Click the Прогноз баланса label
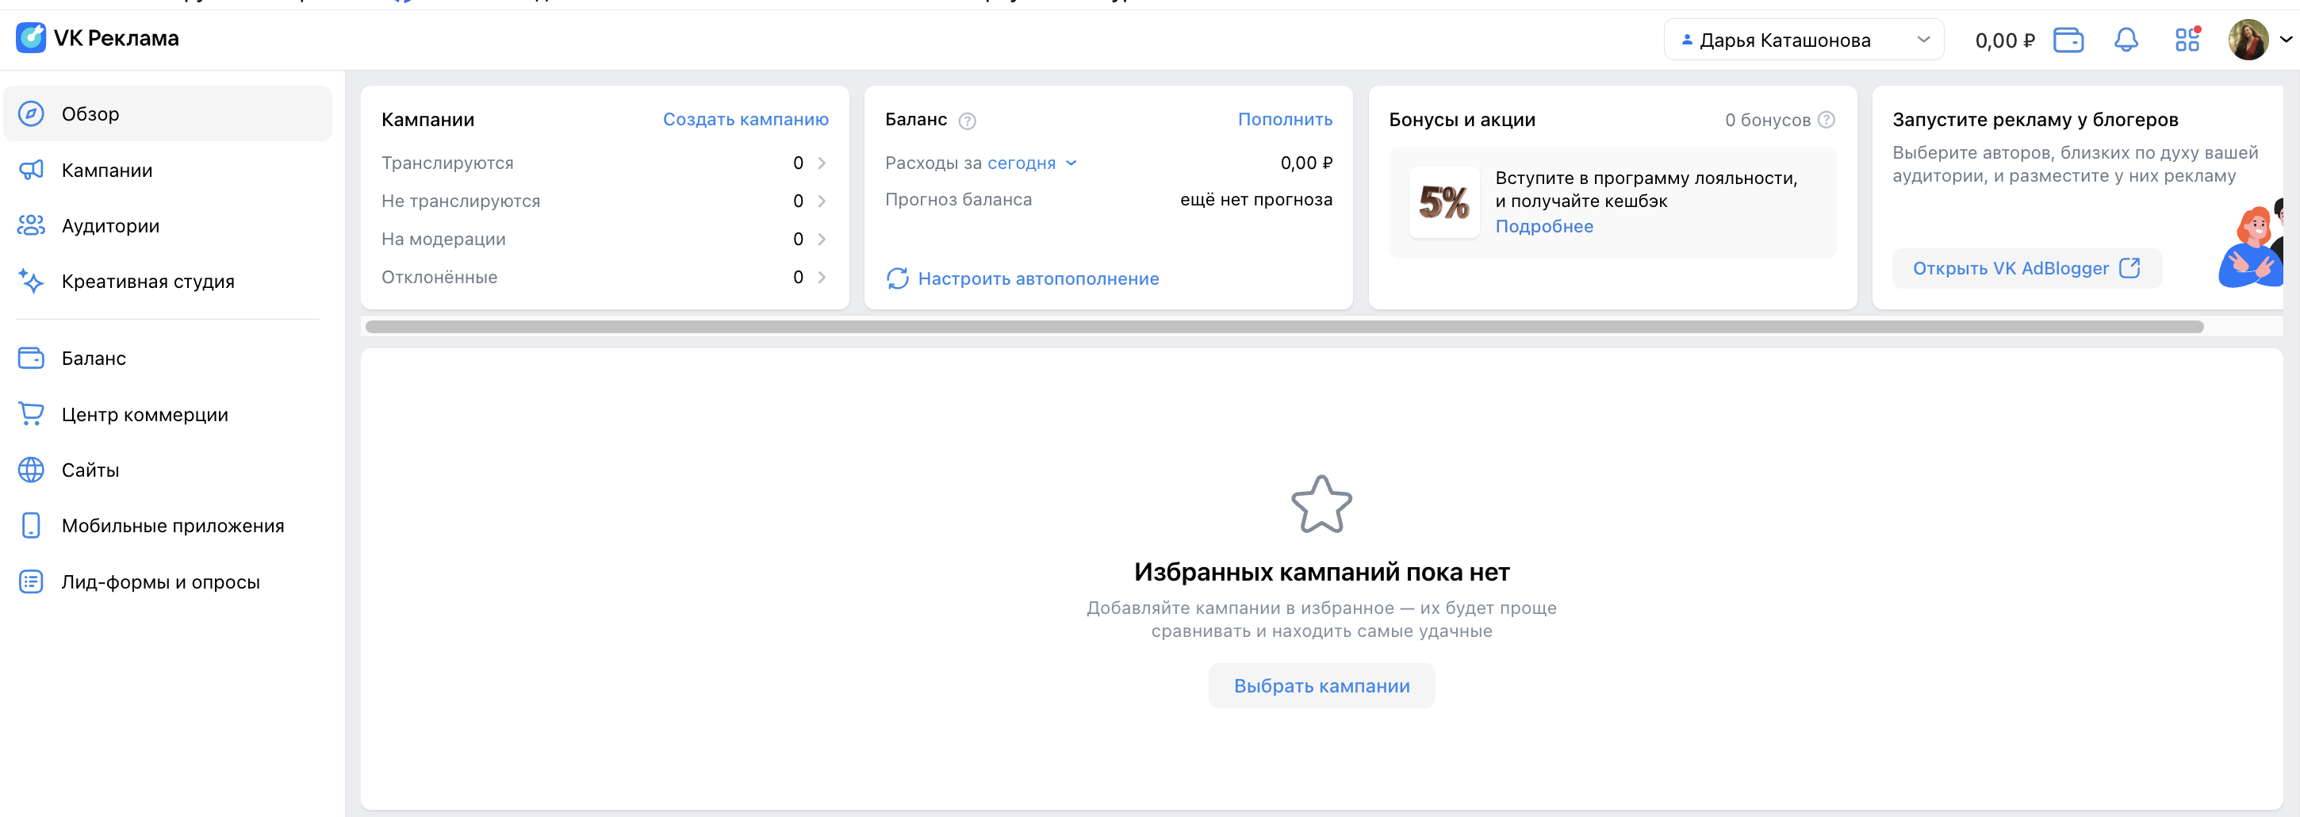Viewport: 2300px width, 817px height. pos(958,199)
